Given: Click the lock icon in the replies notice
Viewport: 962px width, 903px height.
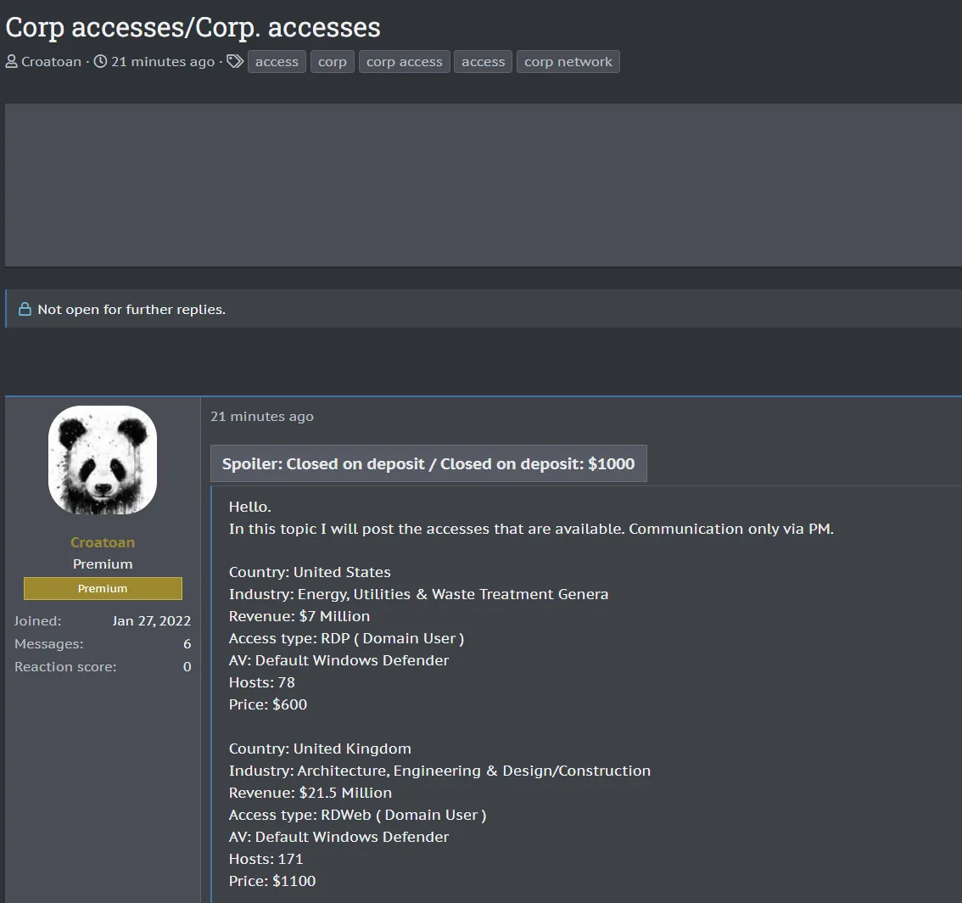Looking at the screenshot, I should point(25,310).
